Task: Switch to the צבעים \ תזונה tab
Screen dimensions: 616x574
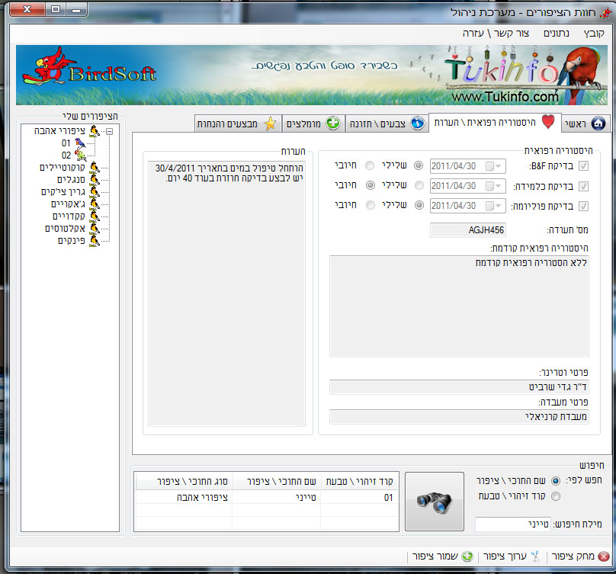Action: pyautogui.click(x=386, y=123)
